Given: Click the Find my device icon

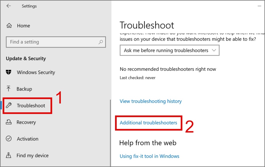Looking at the screenshot, I should click(x=8, y=155).
